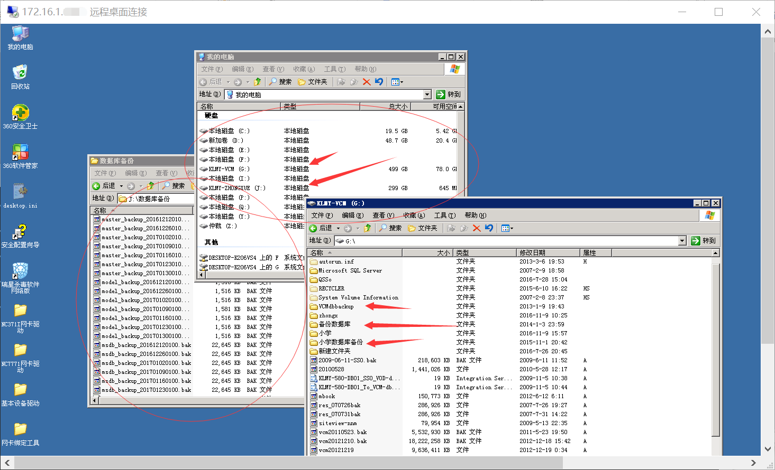Click the undo icon in G: window toolbar
The width and height of the screenshot is (775, 470).
[x=489, y=228]
